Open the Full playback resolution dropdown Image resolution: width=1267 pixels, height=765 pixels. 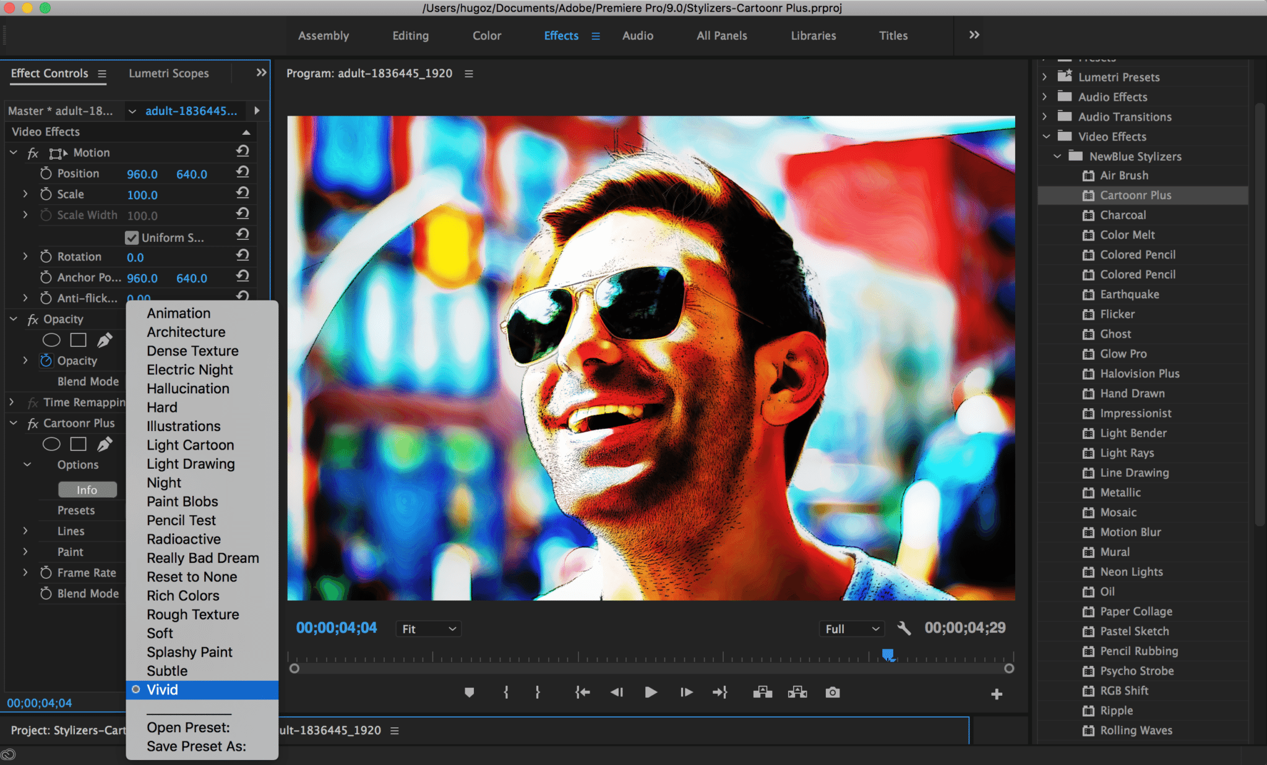coord(851,629)
